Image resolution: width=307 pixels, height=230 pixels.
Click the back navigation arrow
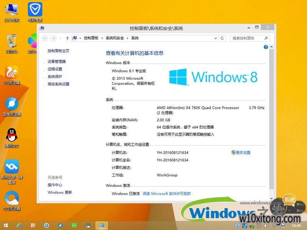click(x=45, y=38)
